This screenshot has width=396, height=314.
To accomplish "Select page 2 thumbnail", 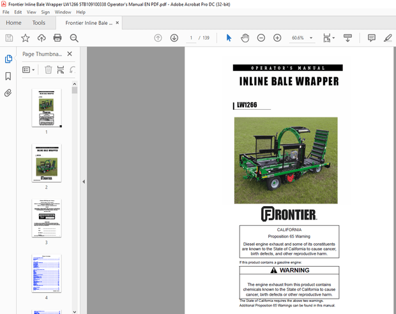I will (x=47, y=163).
